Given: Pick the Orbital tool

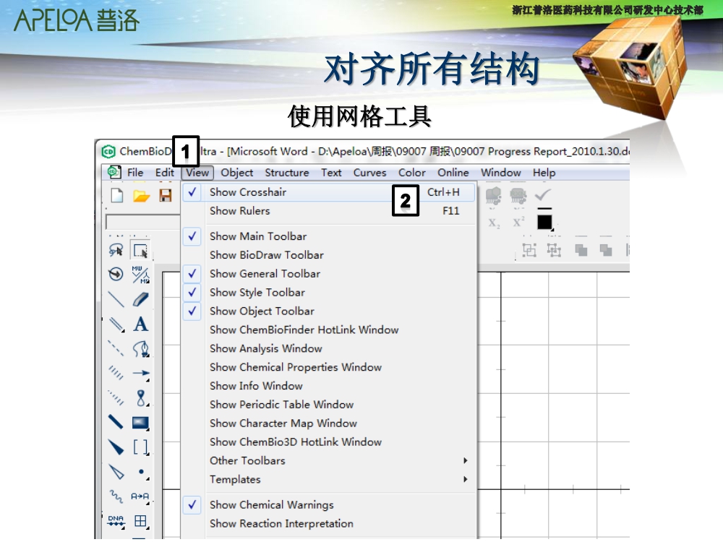Looking at the screenshot, I should coord(141,397).
